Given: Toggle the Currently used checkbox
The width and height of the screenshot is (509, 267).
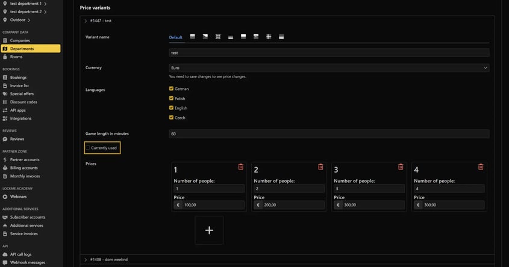Looking at the screenshot, I should (x=89, y=147).
